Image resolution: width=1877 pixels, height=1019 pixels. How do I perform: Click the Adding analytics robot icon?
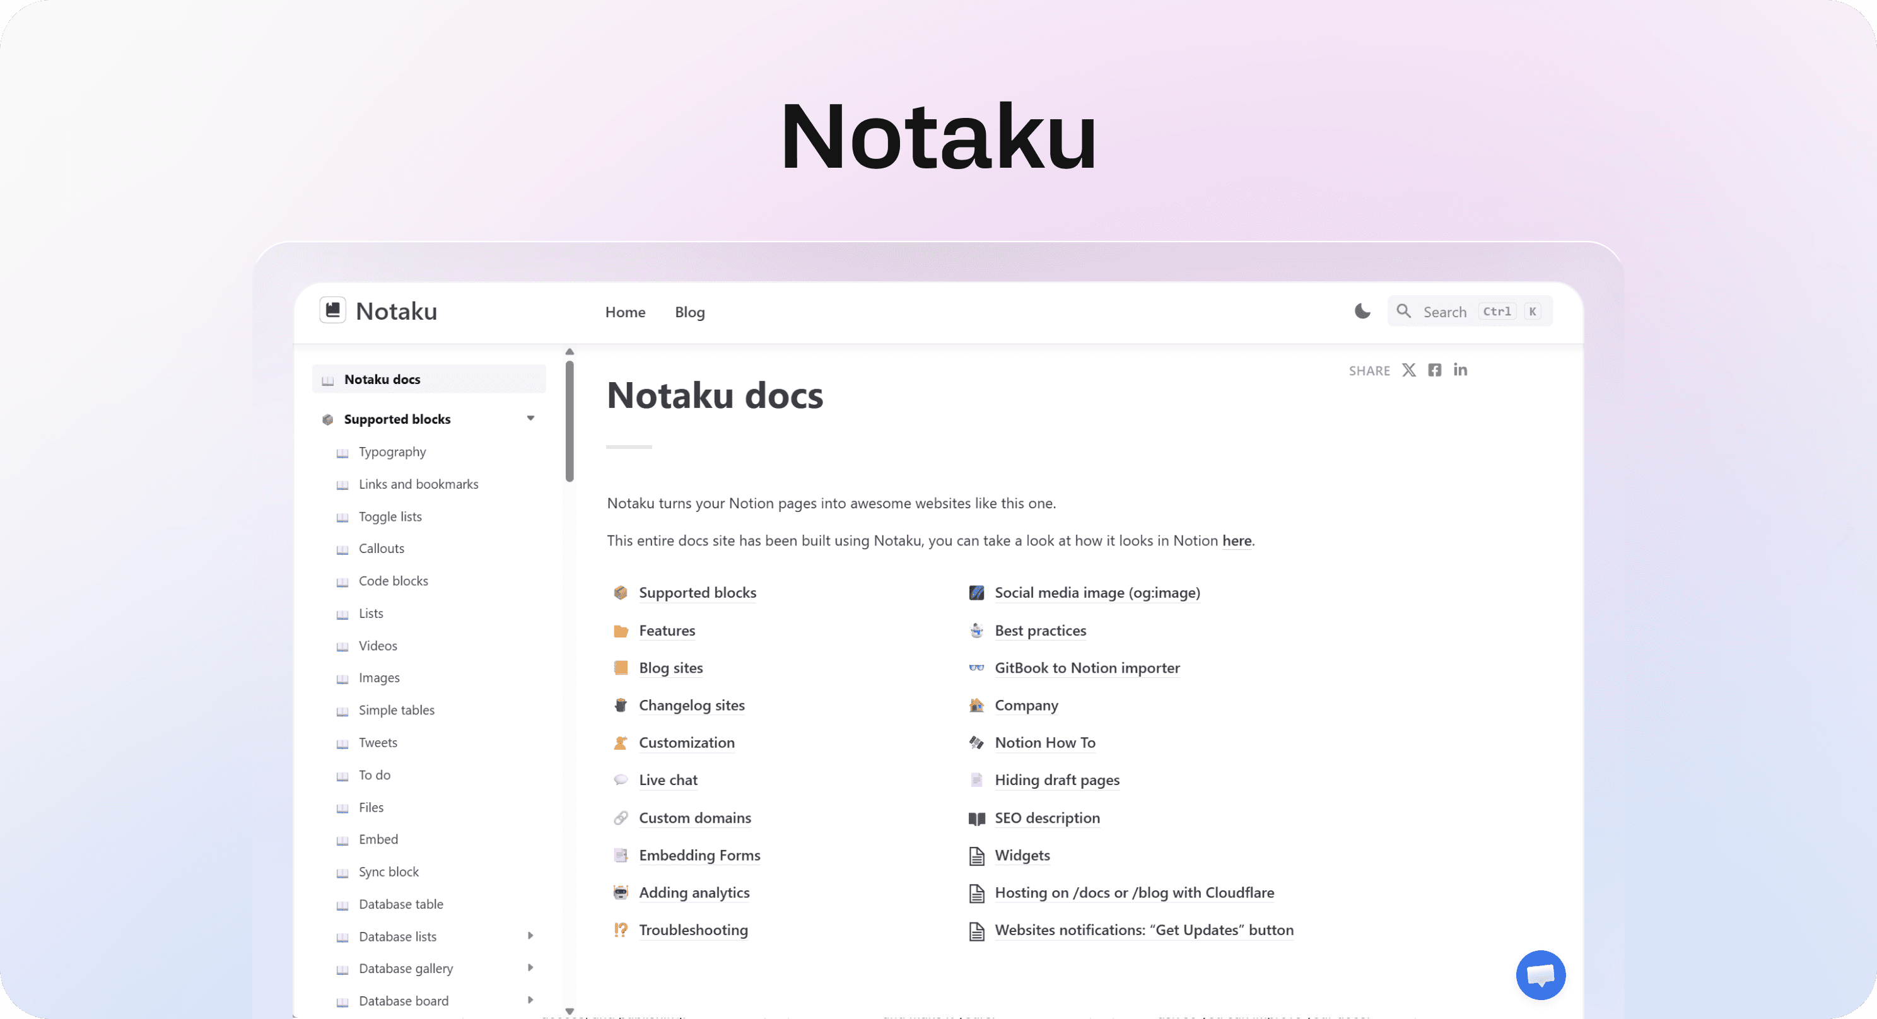point(620,892)
